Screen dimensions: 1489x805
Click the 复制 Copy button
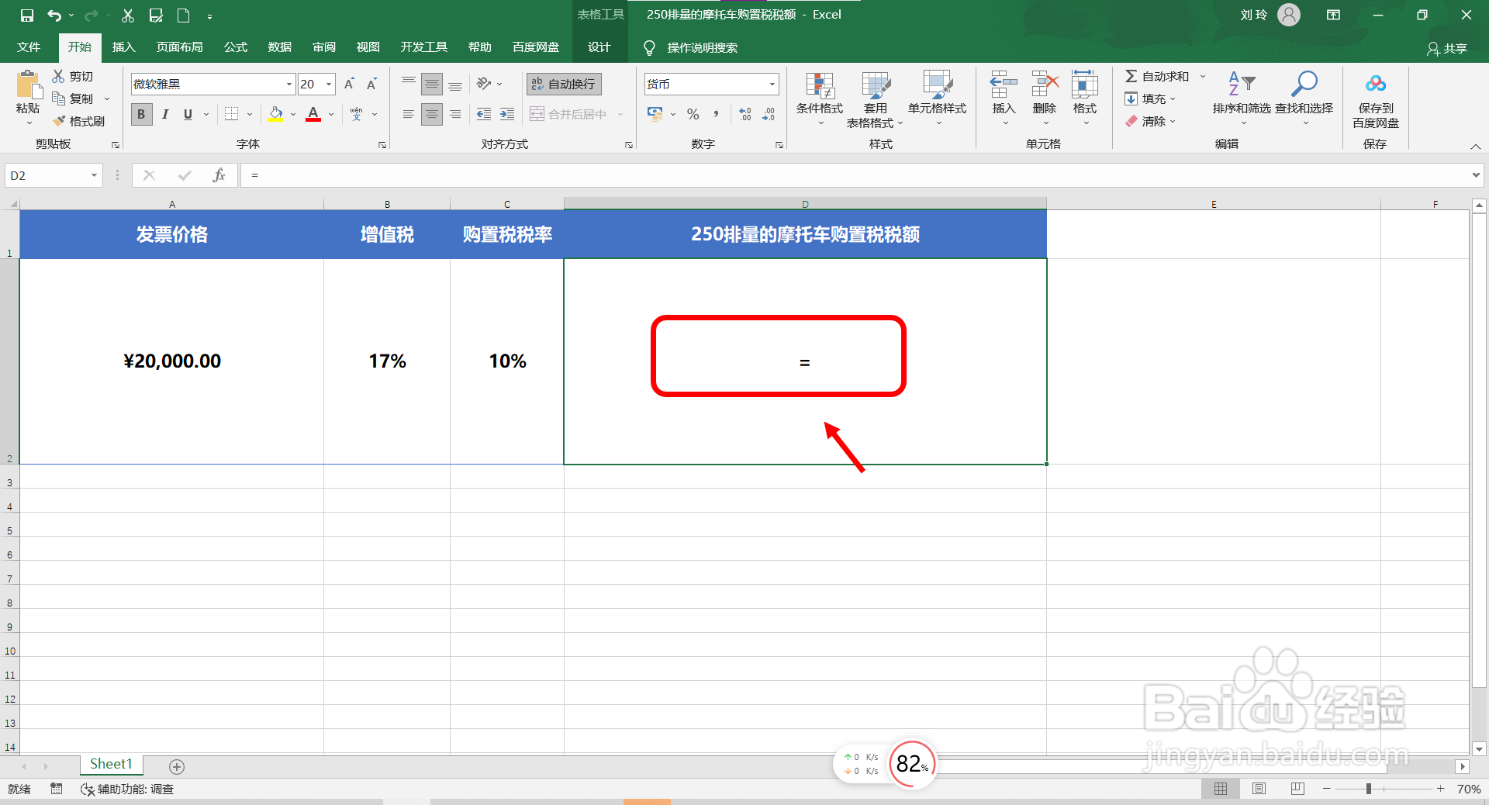pos(73,98)
